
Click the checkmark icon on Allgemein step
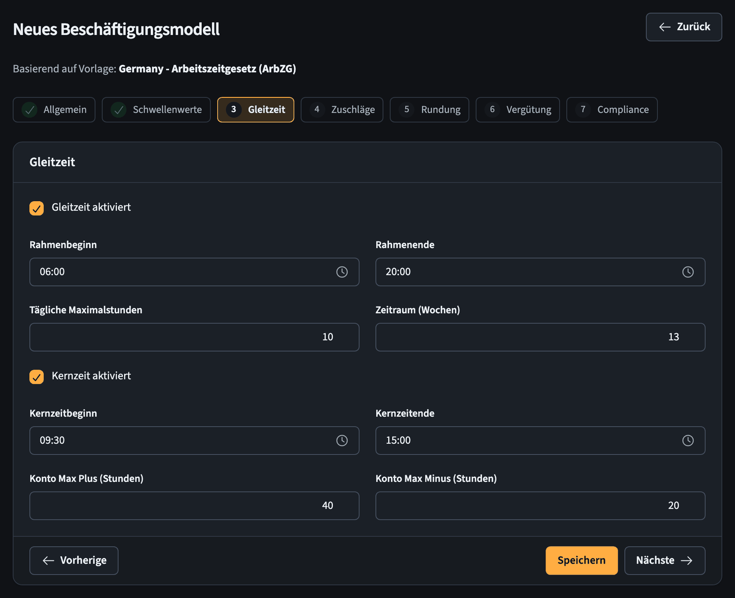coord(30,110)
